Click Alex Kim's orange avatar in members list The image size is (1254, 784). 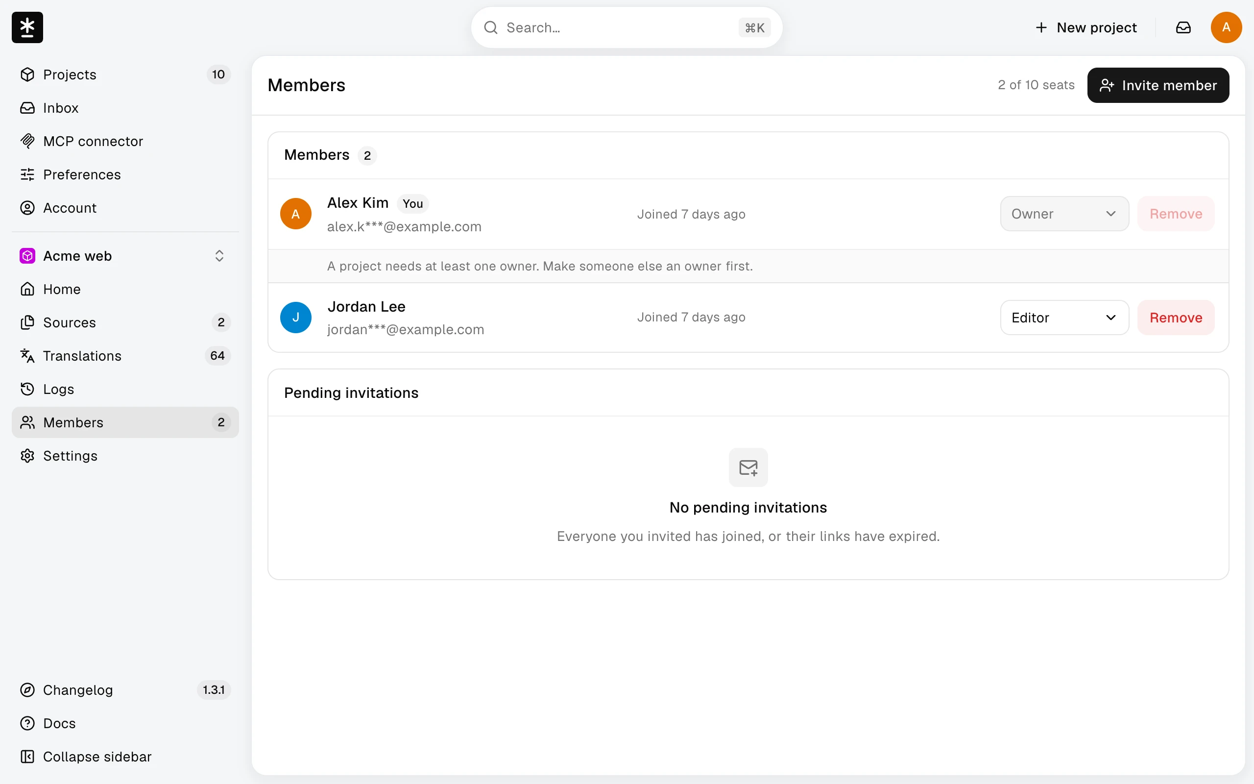(296, 214)
